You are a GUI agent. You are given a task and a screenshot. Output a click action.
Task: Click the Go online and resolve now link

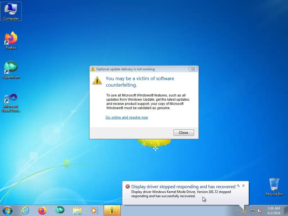coord(127,117)
